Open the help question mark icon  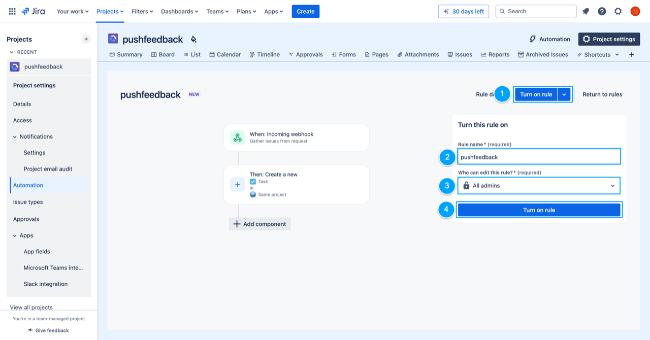click(x=602, y=11)
